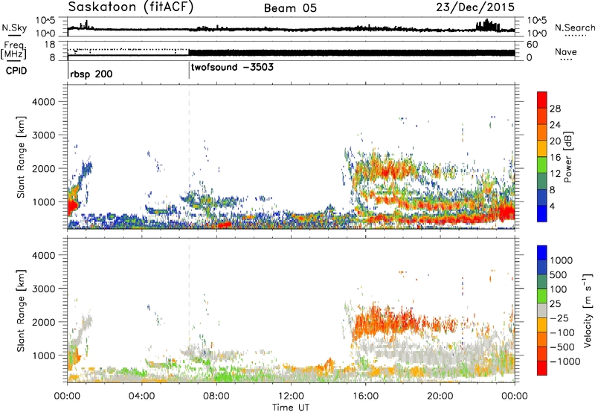Click the 'N.Search' legend label
Image resolution: width=595 pixels, height=412 pixels.
click(x=574, y=28)
